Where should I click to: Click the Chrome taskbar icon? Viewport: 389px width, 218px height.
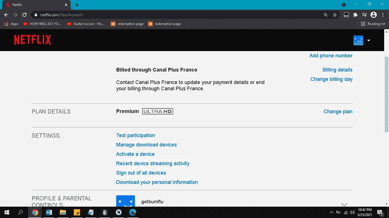tap(35, 212)
